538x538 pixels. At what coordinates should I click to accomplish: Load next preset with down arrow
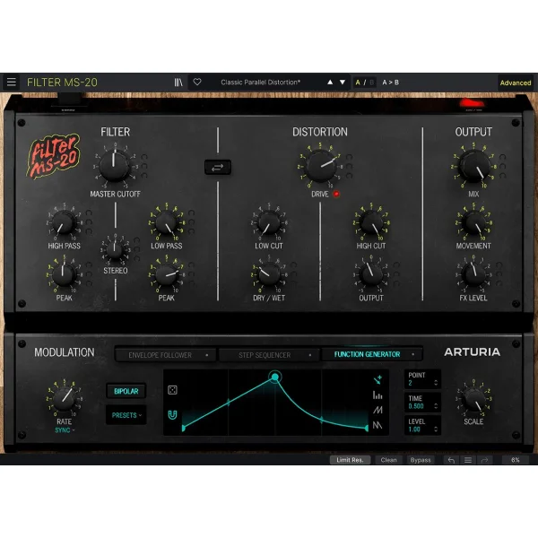pos(343,82)
